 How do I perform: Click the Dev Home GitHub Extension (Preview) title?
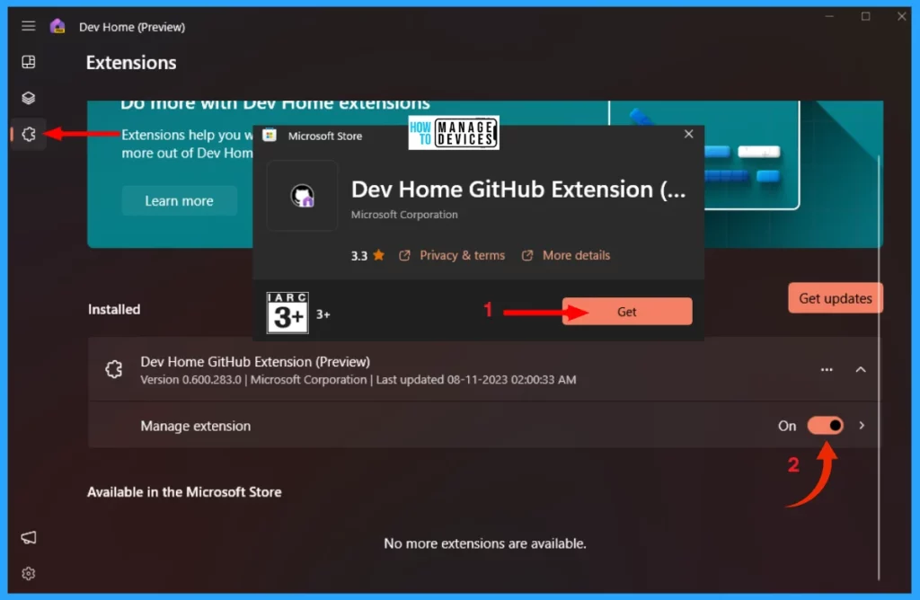click(255, 362)
